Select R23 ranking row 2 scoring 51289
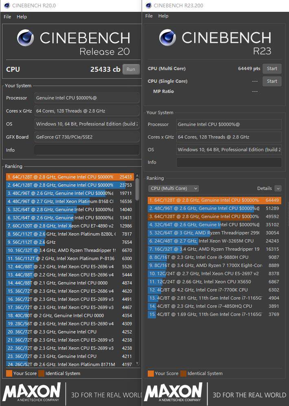The width and height of the screenshot is (289, 406). click(215, 208)
